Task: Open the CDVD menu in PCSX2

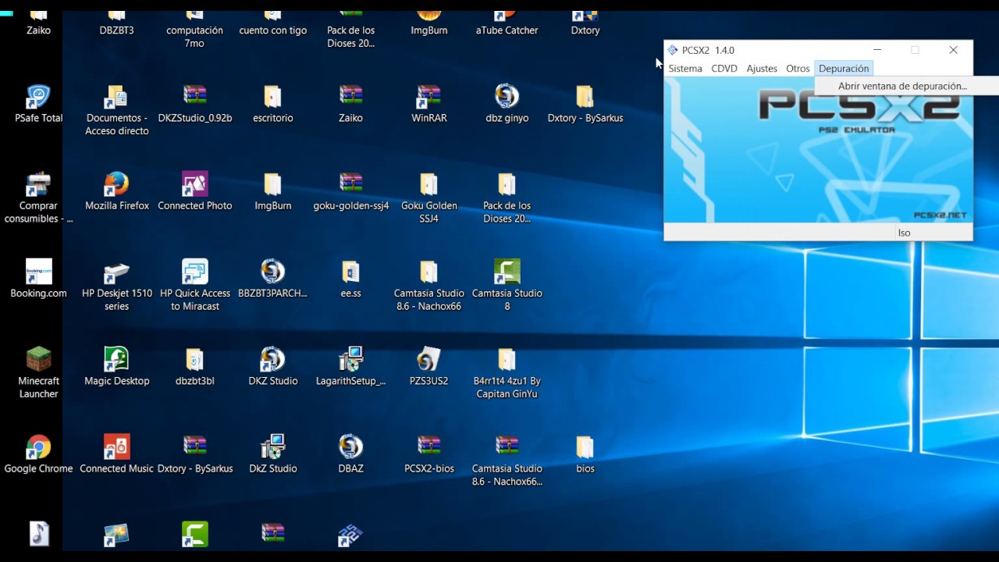Action: (x=724, y=69)
